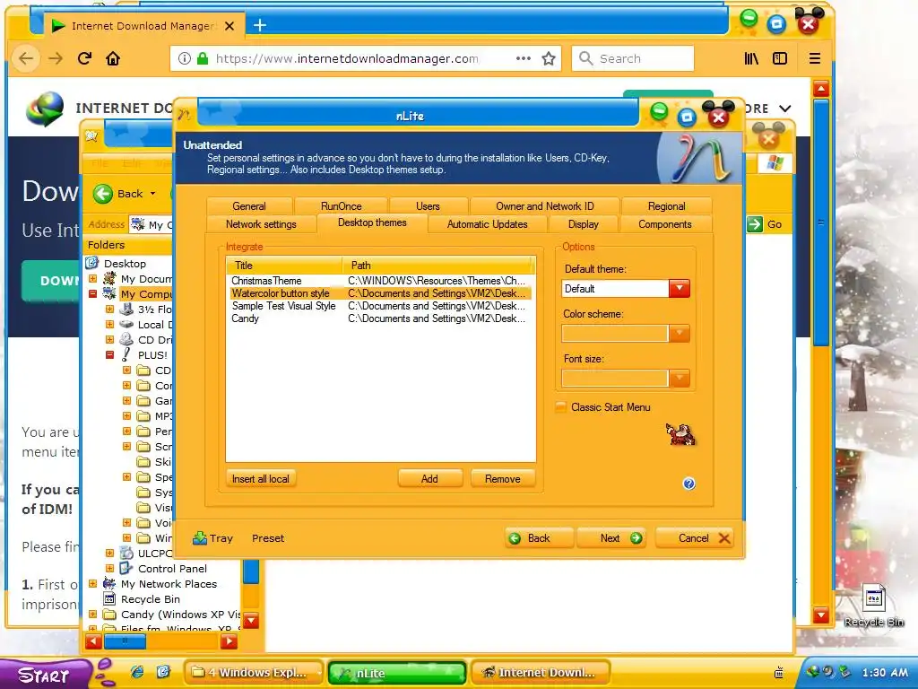
Task: Click the Santa animated icon in nLite
Action: click(680, 435)
